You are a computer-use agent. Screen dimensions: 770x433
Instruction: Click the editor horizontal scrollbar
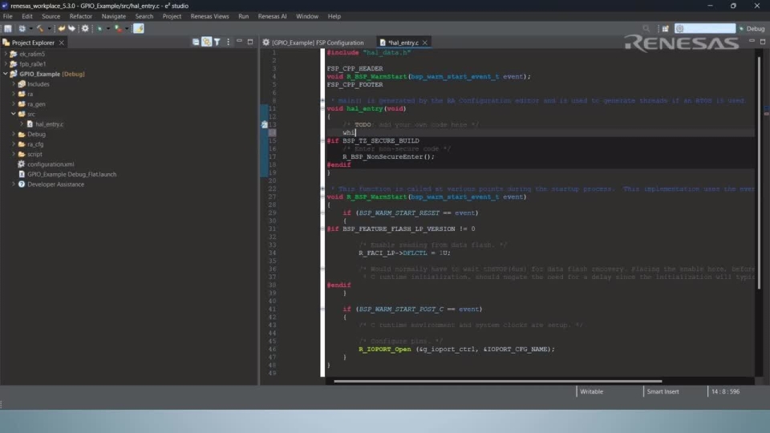[497, 381]
